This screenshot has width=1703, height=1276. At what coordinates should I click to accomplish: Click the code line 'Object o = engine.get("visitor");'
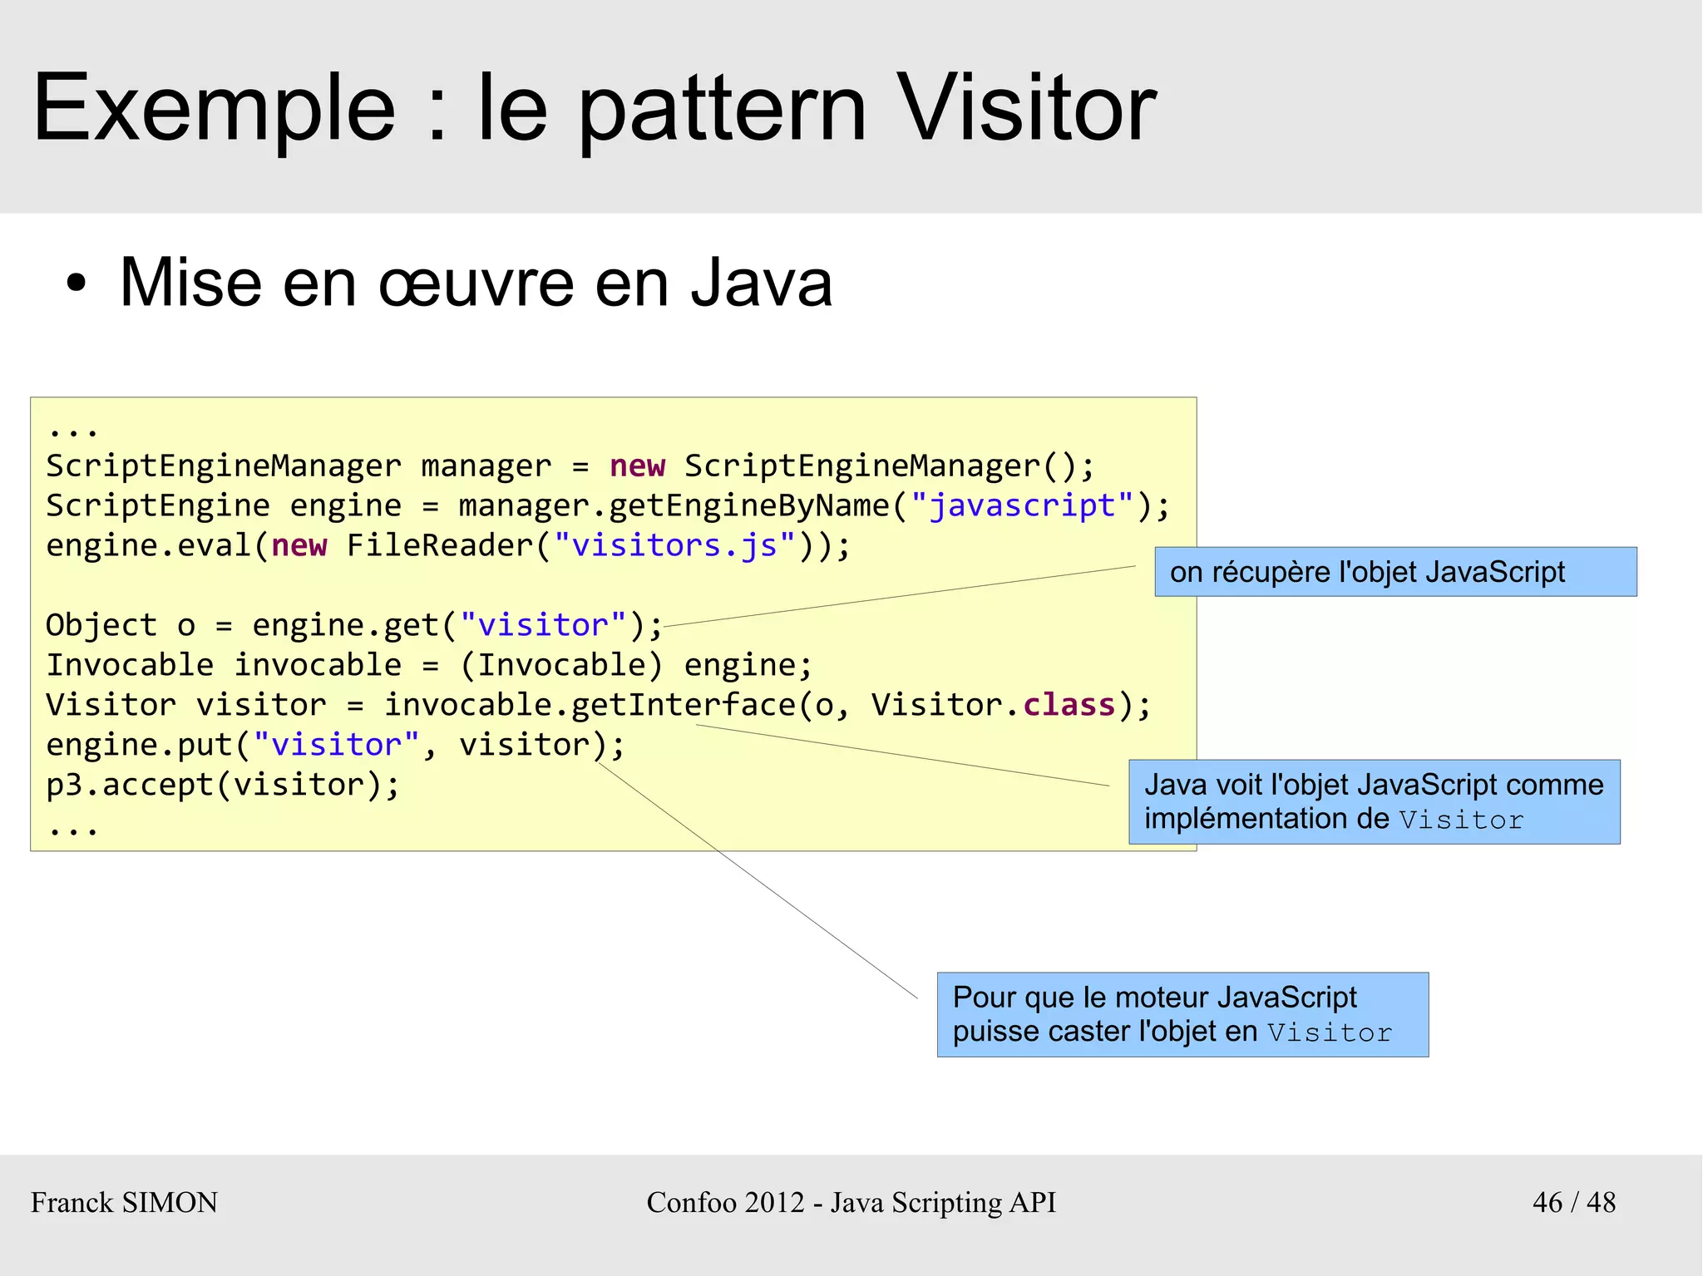(x=354, y=626)
